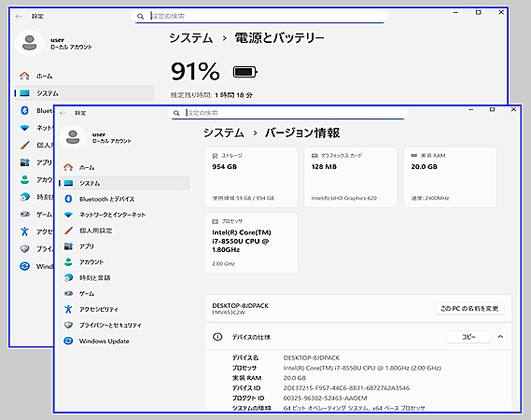531x420 pixels.
Task: Click the front window search field
Action: [287, 113]
